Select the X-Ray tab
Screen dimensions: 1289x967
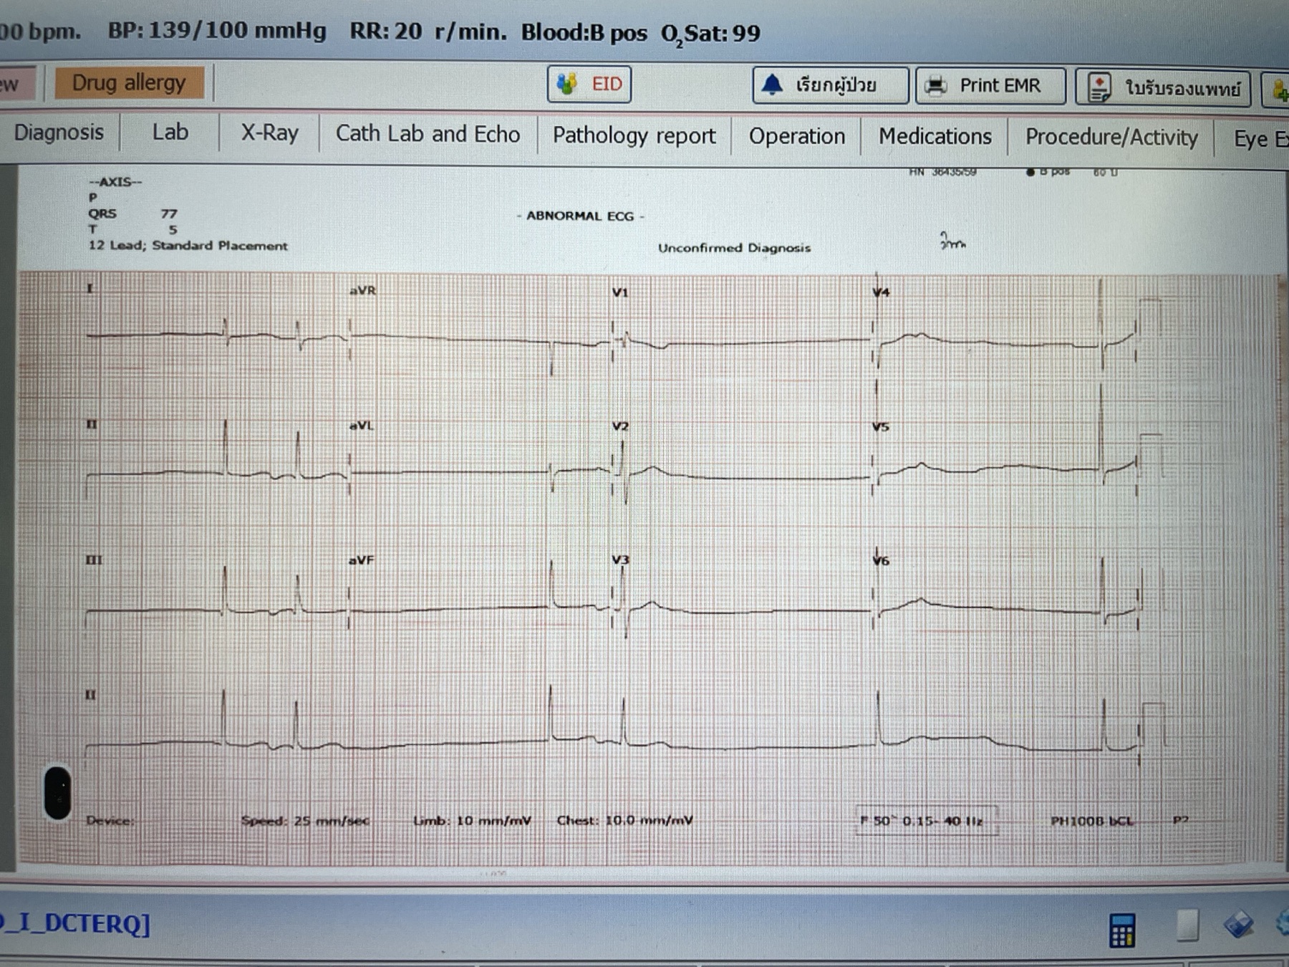click(269, 133)
